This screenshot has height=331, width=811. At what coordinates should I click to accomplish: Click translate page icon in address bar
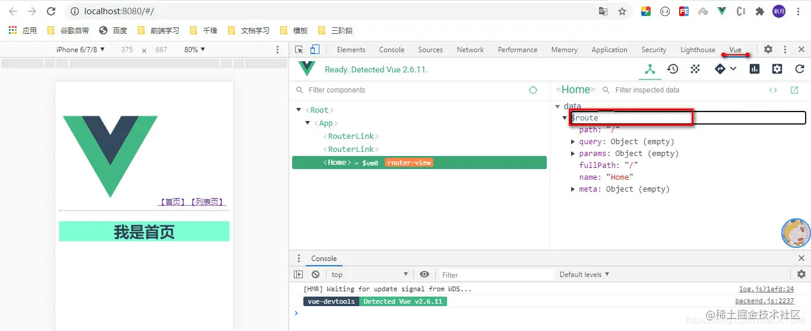[x=603, y=11]
